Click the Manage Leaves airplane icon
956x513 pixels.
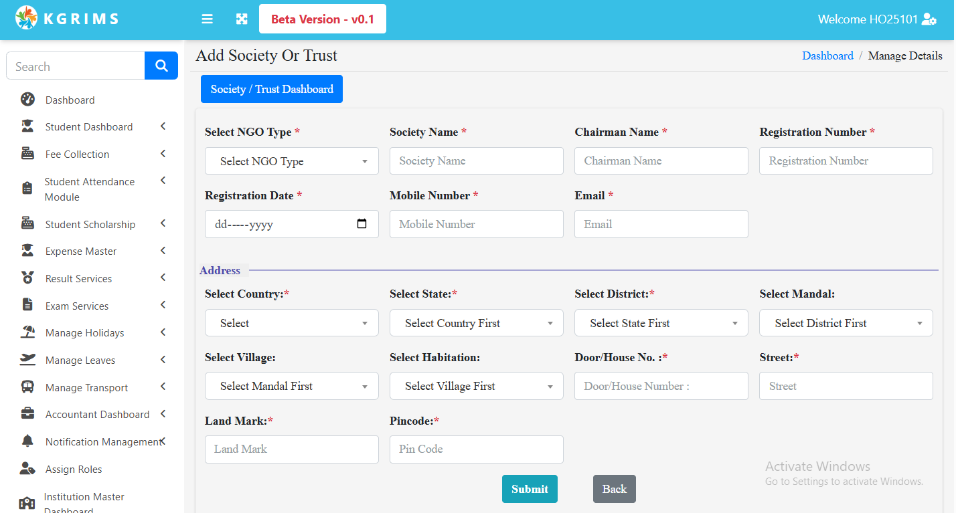27,360
